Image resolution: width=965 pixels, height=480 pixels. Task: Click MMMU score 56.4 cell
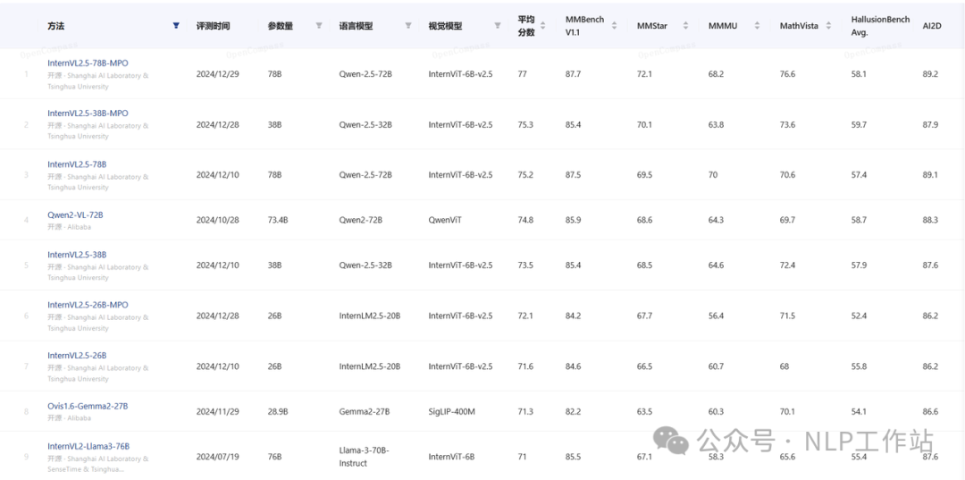point(716,316)
